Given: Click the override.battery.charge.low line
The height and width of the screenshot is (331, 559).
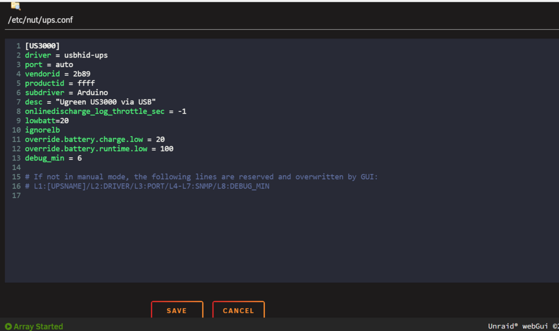Looking at the screenshot, I should pyautogui.click(x=95, y=139).
